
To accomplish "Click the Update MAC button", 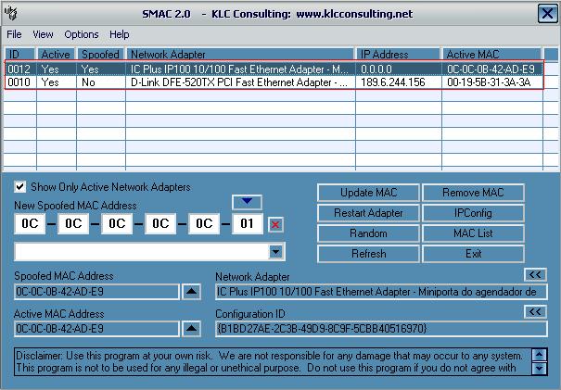I will click(368, 193).
